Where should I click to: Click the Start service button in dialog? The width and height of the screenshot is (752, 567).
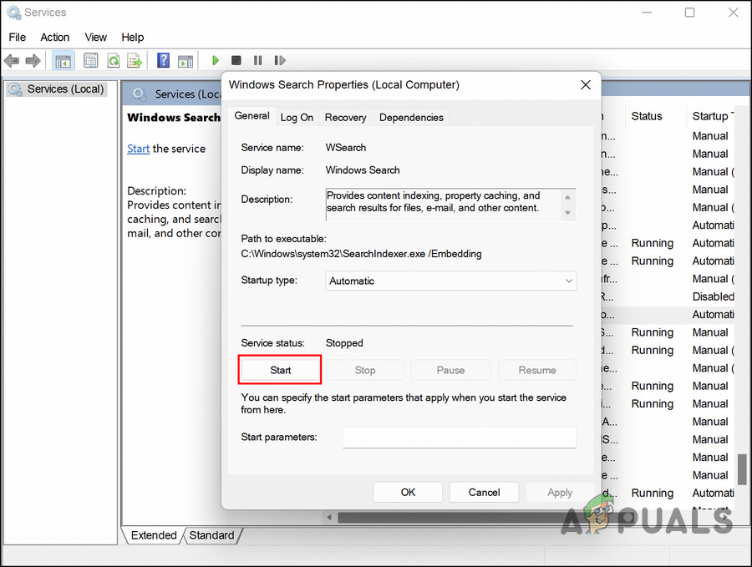coord(280,370)
